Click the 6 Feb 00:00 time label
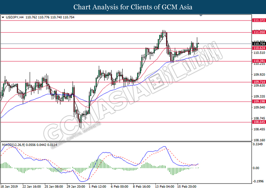This screenshot has height=190, width=266. click(x=120, y=187)
